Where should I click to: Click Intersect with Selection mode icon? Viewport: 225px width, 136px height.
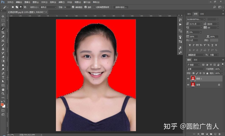(x=25, y=7)
